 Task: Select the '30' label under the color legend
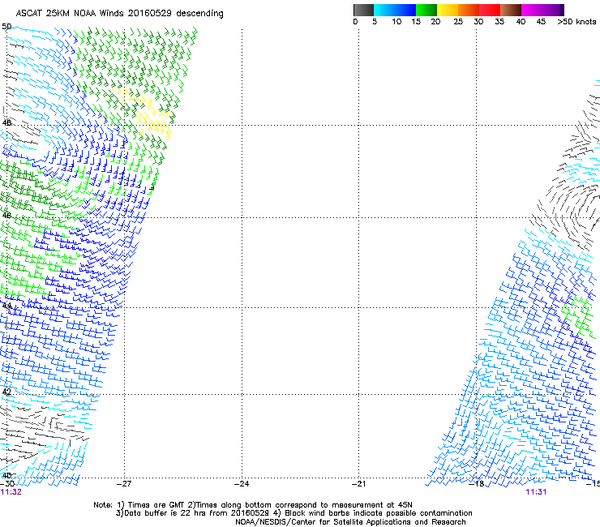478,22
